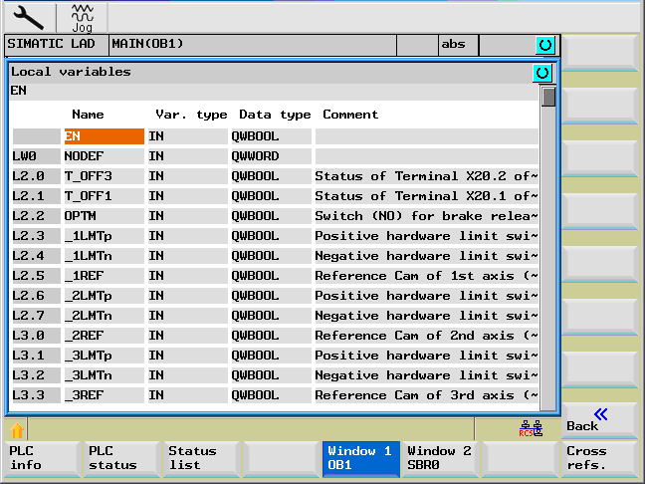Switch to Window 2 SBR0
This screenshot has height=484, width=645.
(440, 458)
